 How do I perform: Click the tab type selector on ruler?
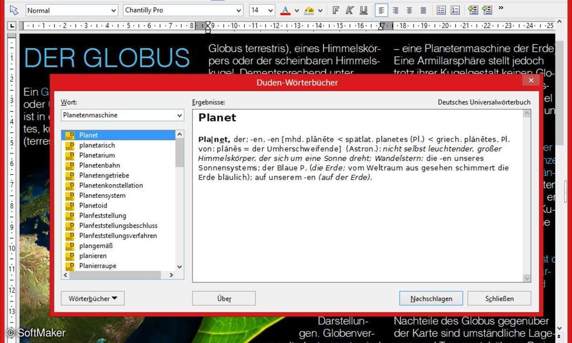click(12, 26)
